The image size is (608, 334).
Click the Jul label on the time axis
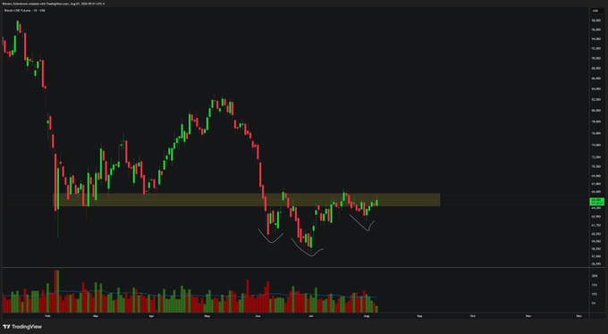[x=311, y=316]
